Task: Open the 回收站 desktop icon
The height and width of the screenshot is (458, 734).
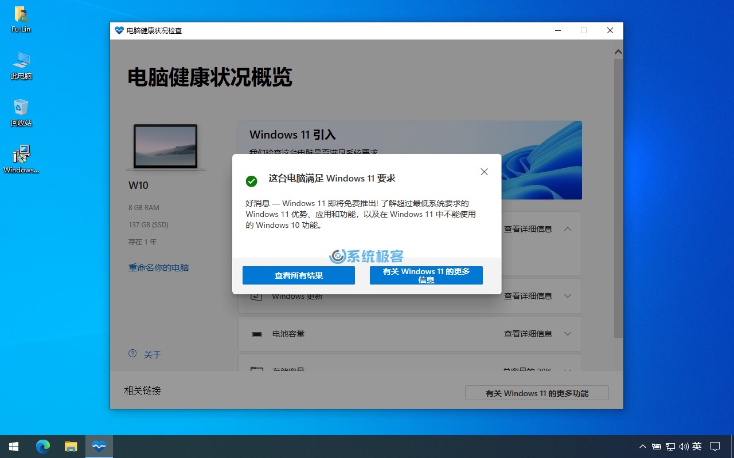Action: pyautogui.click(x=20, y=112)
